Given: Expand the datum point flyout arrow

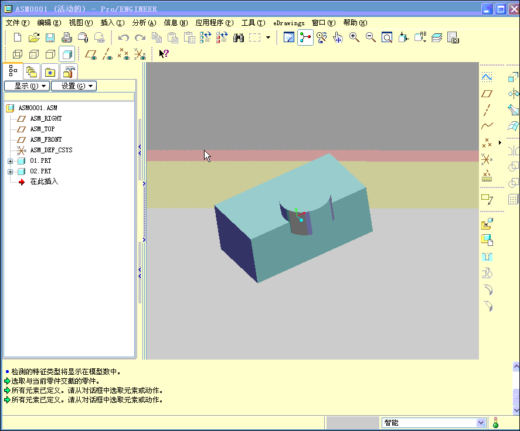Looking at the screenshot, I should click(x=500, y=143).
